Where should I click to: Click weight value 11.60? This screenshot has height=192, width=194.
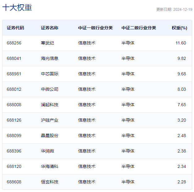tap(181, 43)
